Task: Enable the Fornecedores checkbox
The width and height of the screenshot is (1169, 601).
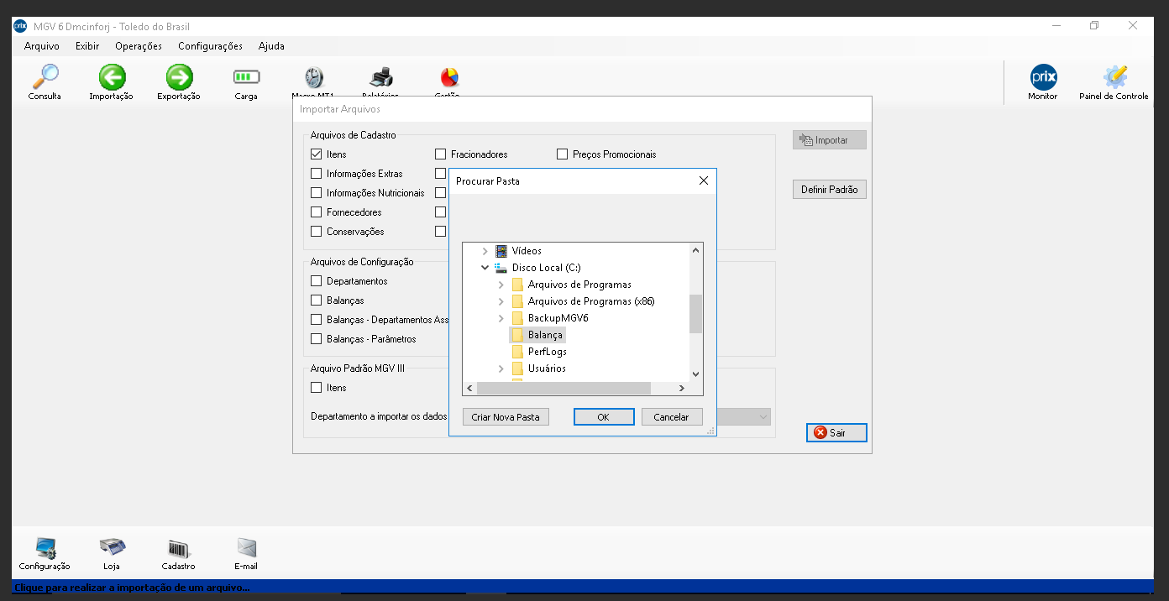Action: (x=317, y=212)
